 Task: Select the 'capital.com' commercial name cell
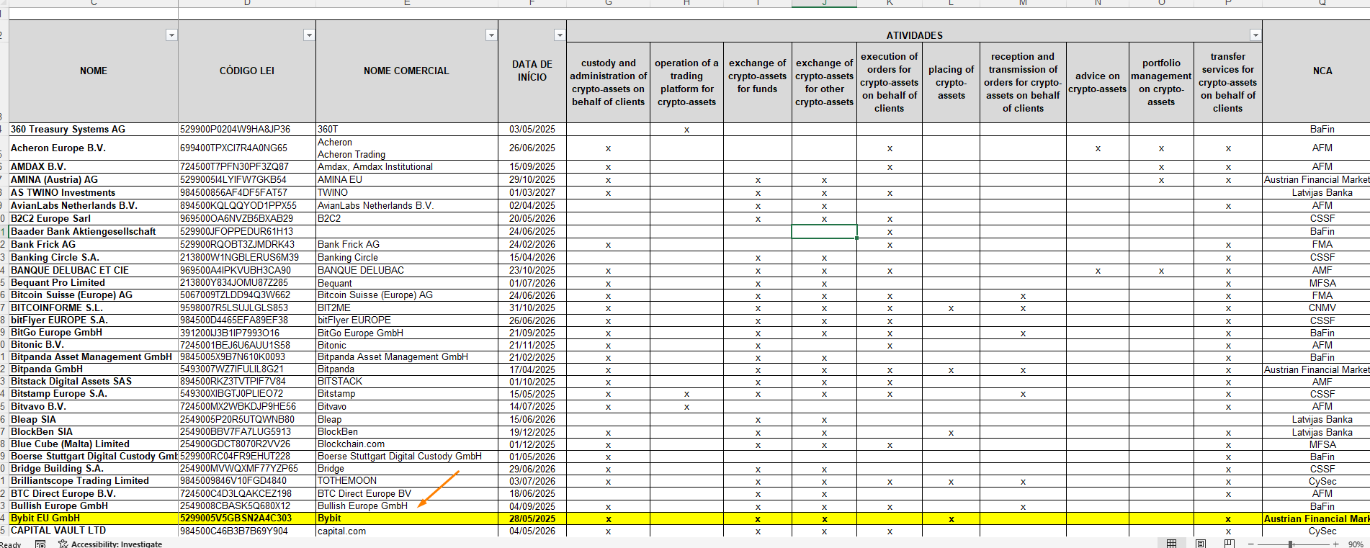406,531
